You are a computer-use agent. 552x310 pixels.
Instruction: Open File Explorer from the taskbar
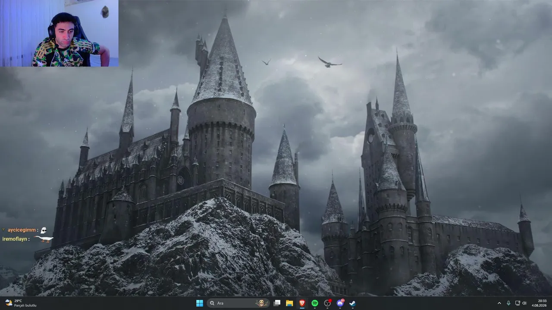tap(290, 303)
